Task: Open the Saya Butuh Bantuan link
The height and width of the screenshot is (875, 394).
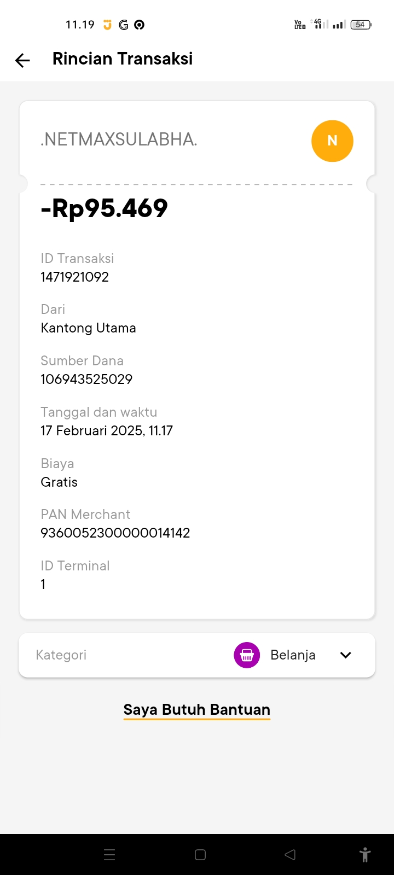Action: (x=197, y=710)
